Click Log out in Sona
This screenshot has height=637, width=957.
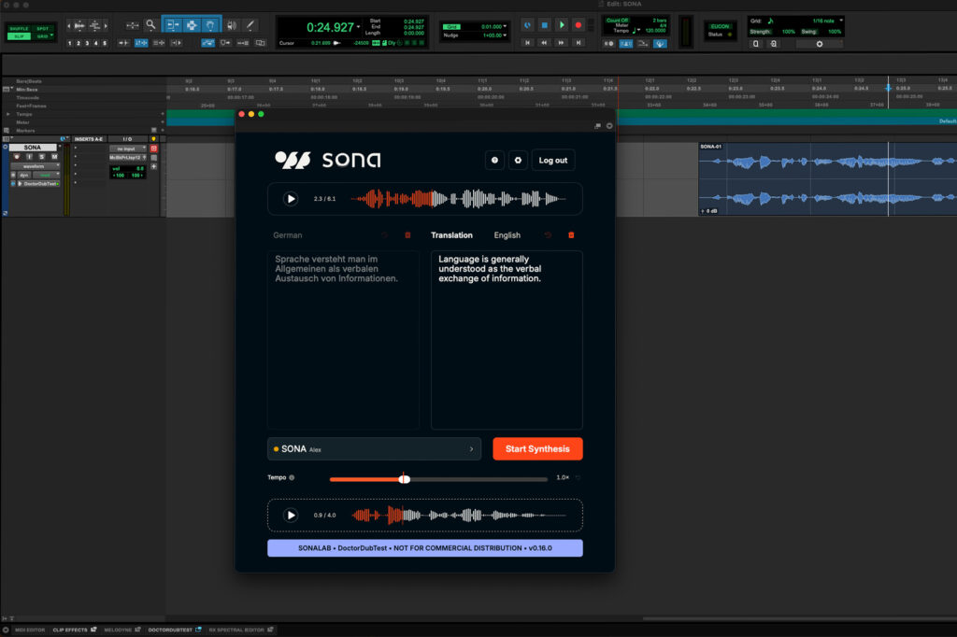[553, 160]
